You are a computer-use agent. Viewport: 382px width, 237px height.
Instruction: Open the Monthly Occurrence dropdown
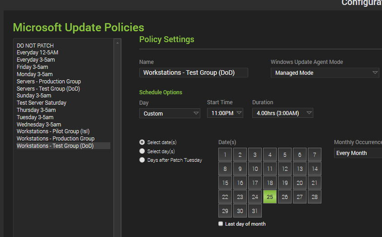coord(359,153)
